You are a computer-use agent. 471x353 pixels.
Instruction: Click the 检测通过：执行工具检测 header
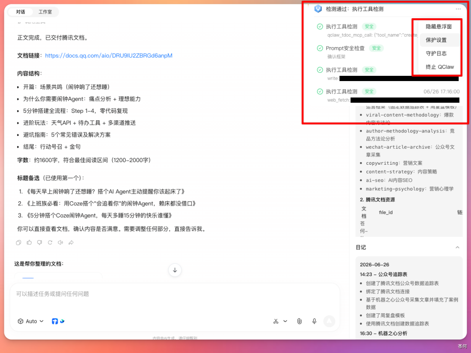(355, 9)
